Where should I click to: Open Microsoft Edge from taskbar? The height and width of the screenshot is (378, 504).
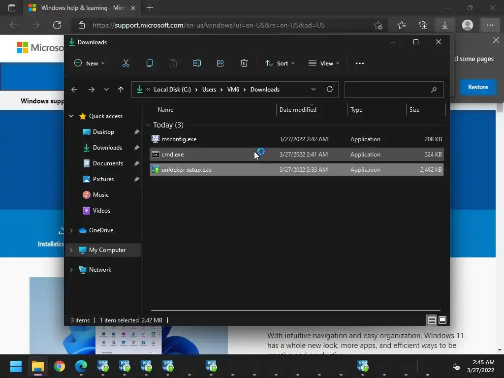81,366
